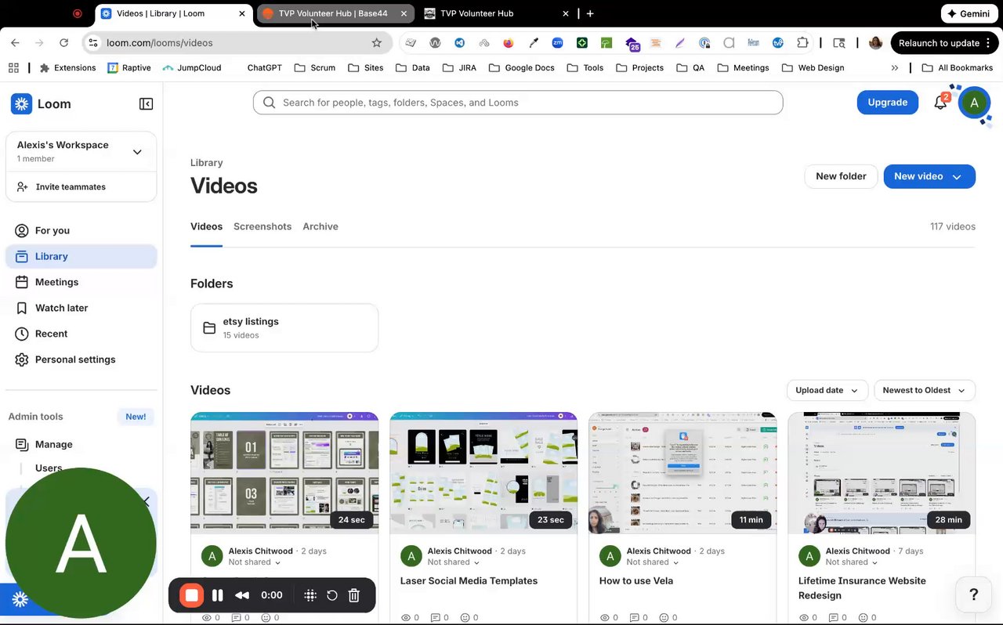Open the All Bookmarks folder
This screenshot has width=1003, height=625.
pyautogui.click(x=958, y=68)
